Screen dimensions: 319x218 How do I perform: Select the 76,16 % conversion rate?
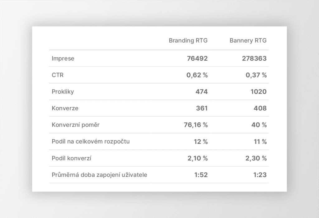click(196, 125)
